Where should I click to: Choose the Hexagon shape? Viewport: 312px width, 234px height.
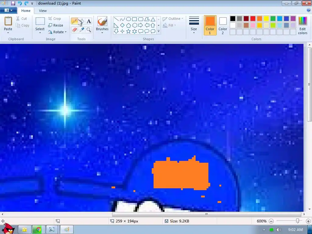pyautogui.click(x=135, y=25)
